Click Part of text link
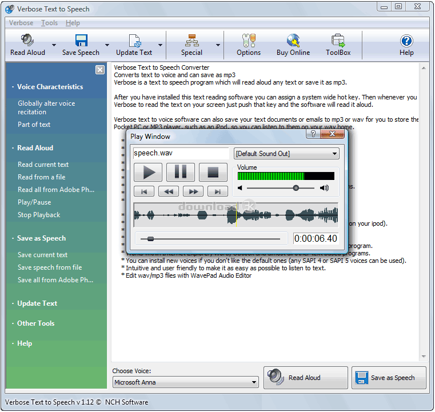Screen dimensions: 435x412 tap(34, 125)
